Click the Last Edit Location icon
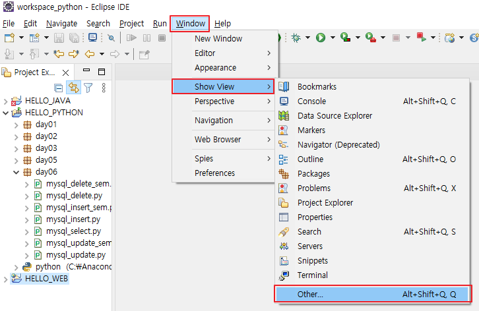The width and height of the screenshot is (479, 311). [x=59, y=54]
